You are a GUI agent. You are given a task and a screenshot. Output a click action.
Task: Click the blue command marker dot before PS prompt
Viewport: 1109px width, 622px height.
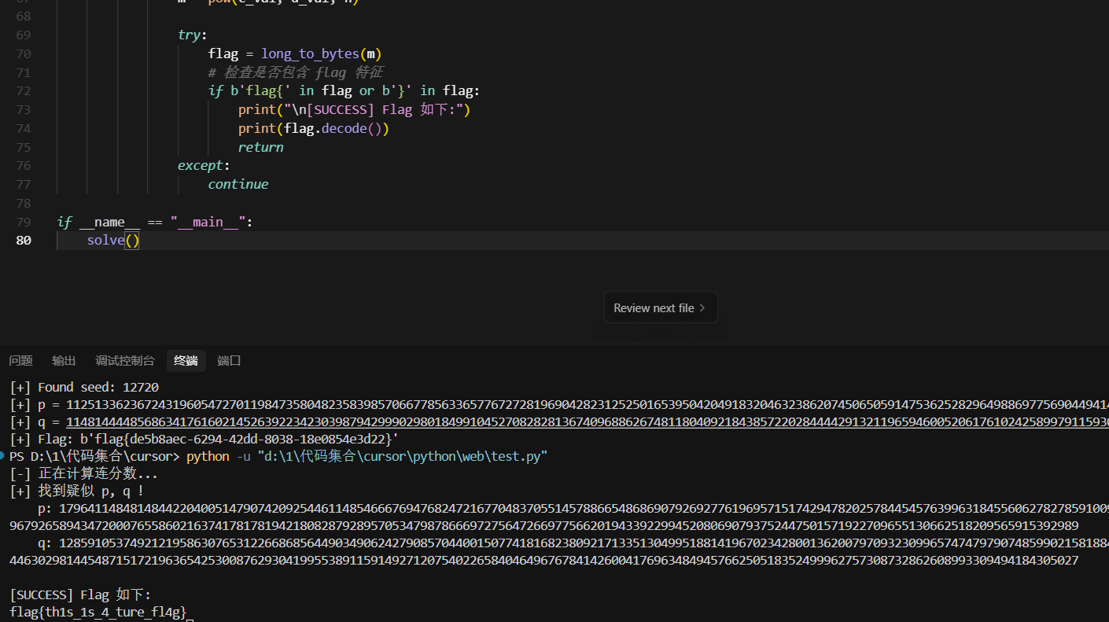point(3,456)
